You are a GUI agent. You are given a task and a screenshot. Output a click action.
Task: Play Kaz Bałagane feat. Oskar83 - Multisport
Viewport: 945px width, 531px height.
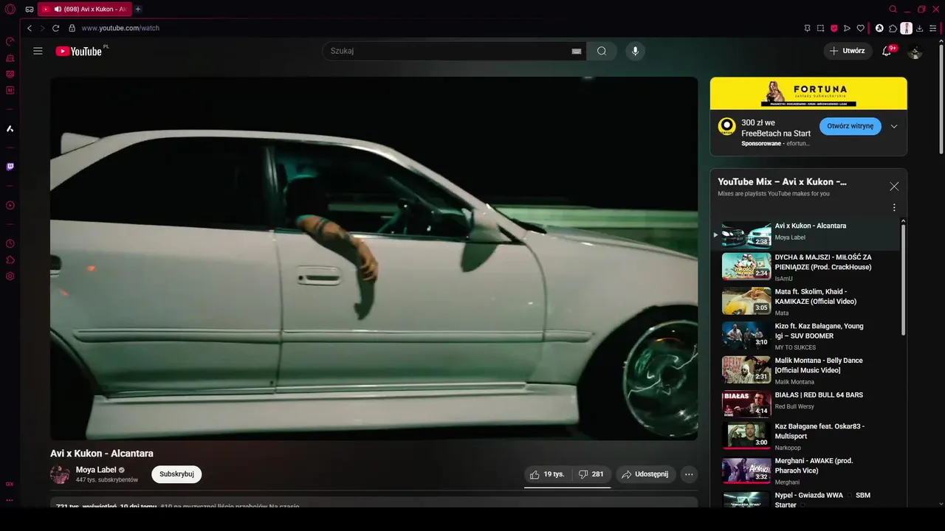pos(810,436)
